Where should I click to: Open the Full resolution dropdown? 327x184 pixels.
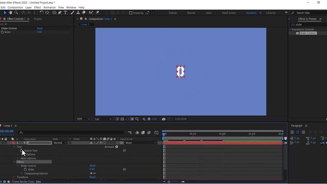click(103, 119)
